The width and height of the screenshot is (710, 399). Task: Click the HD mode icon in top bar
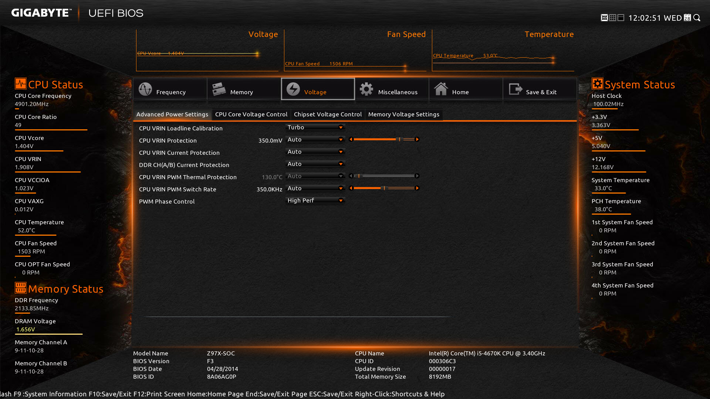[604, 18]
